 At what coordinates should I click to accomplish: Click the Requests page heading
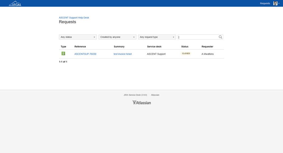click(x=67, y=22)
